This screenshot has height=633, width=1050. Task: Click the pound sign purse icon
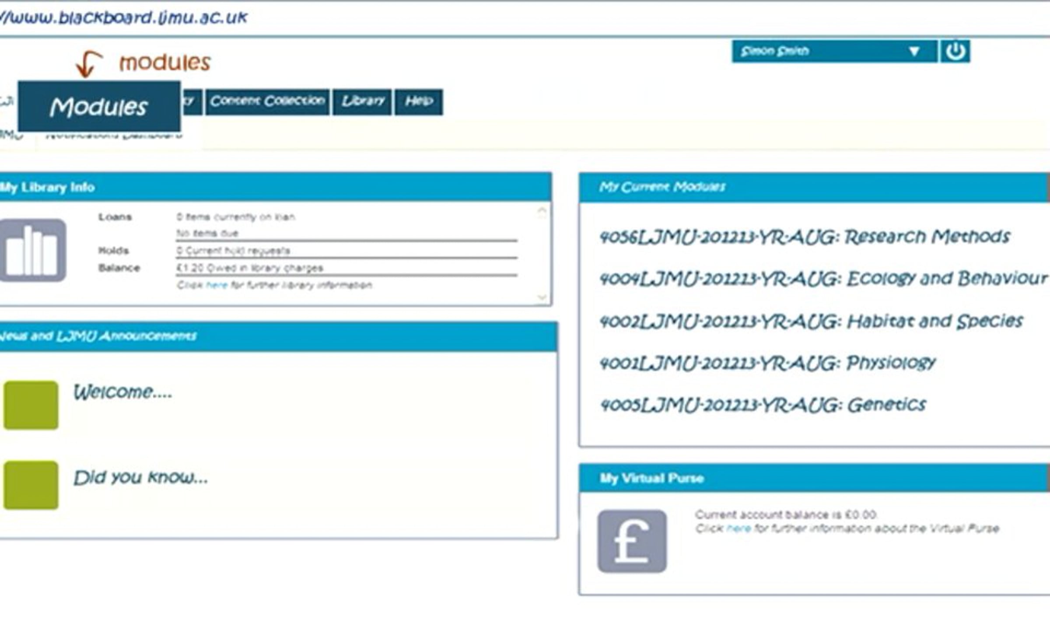632,541
